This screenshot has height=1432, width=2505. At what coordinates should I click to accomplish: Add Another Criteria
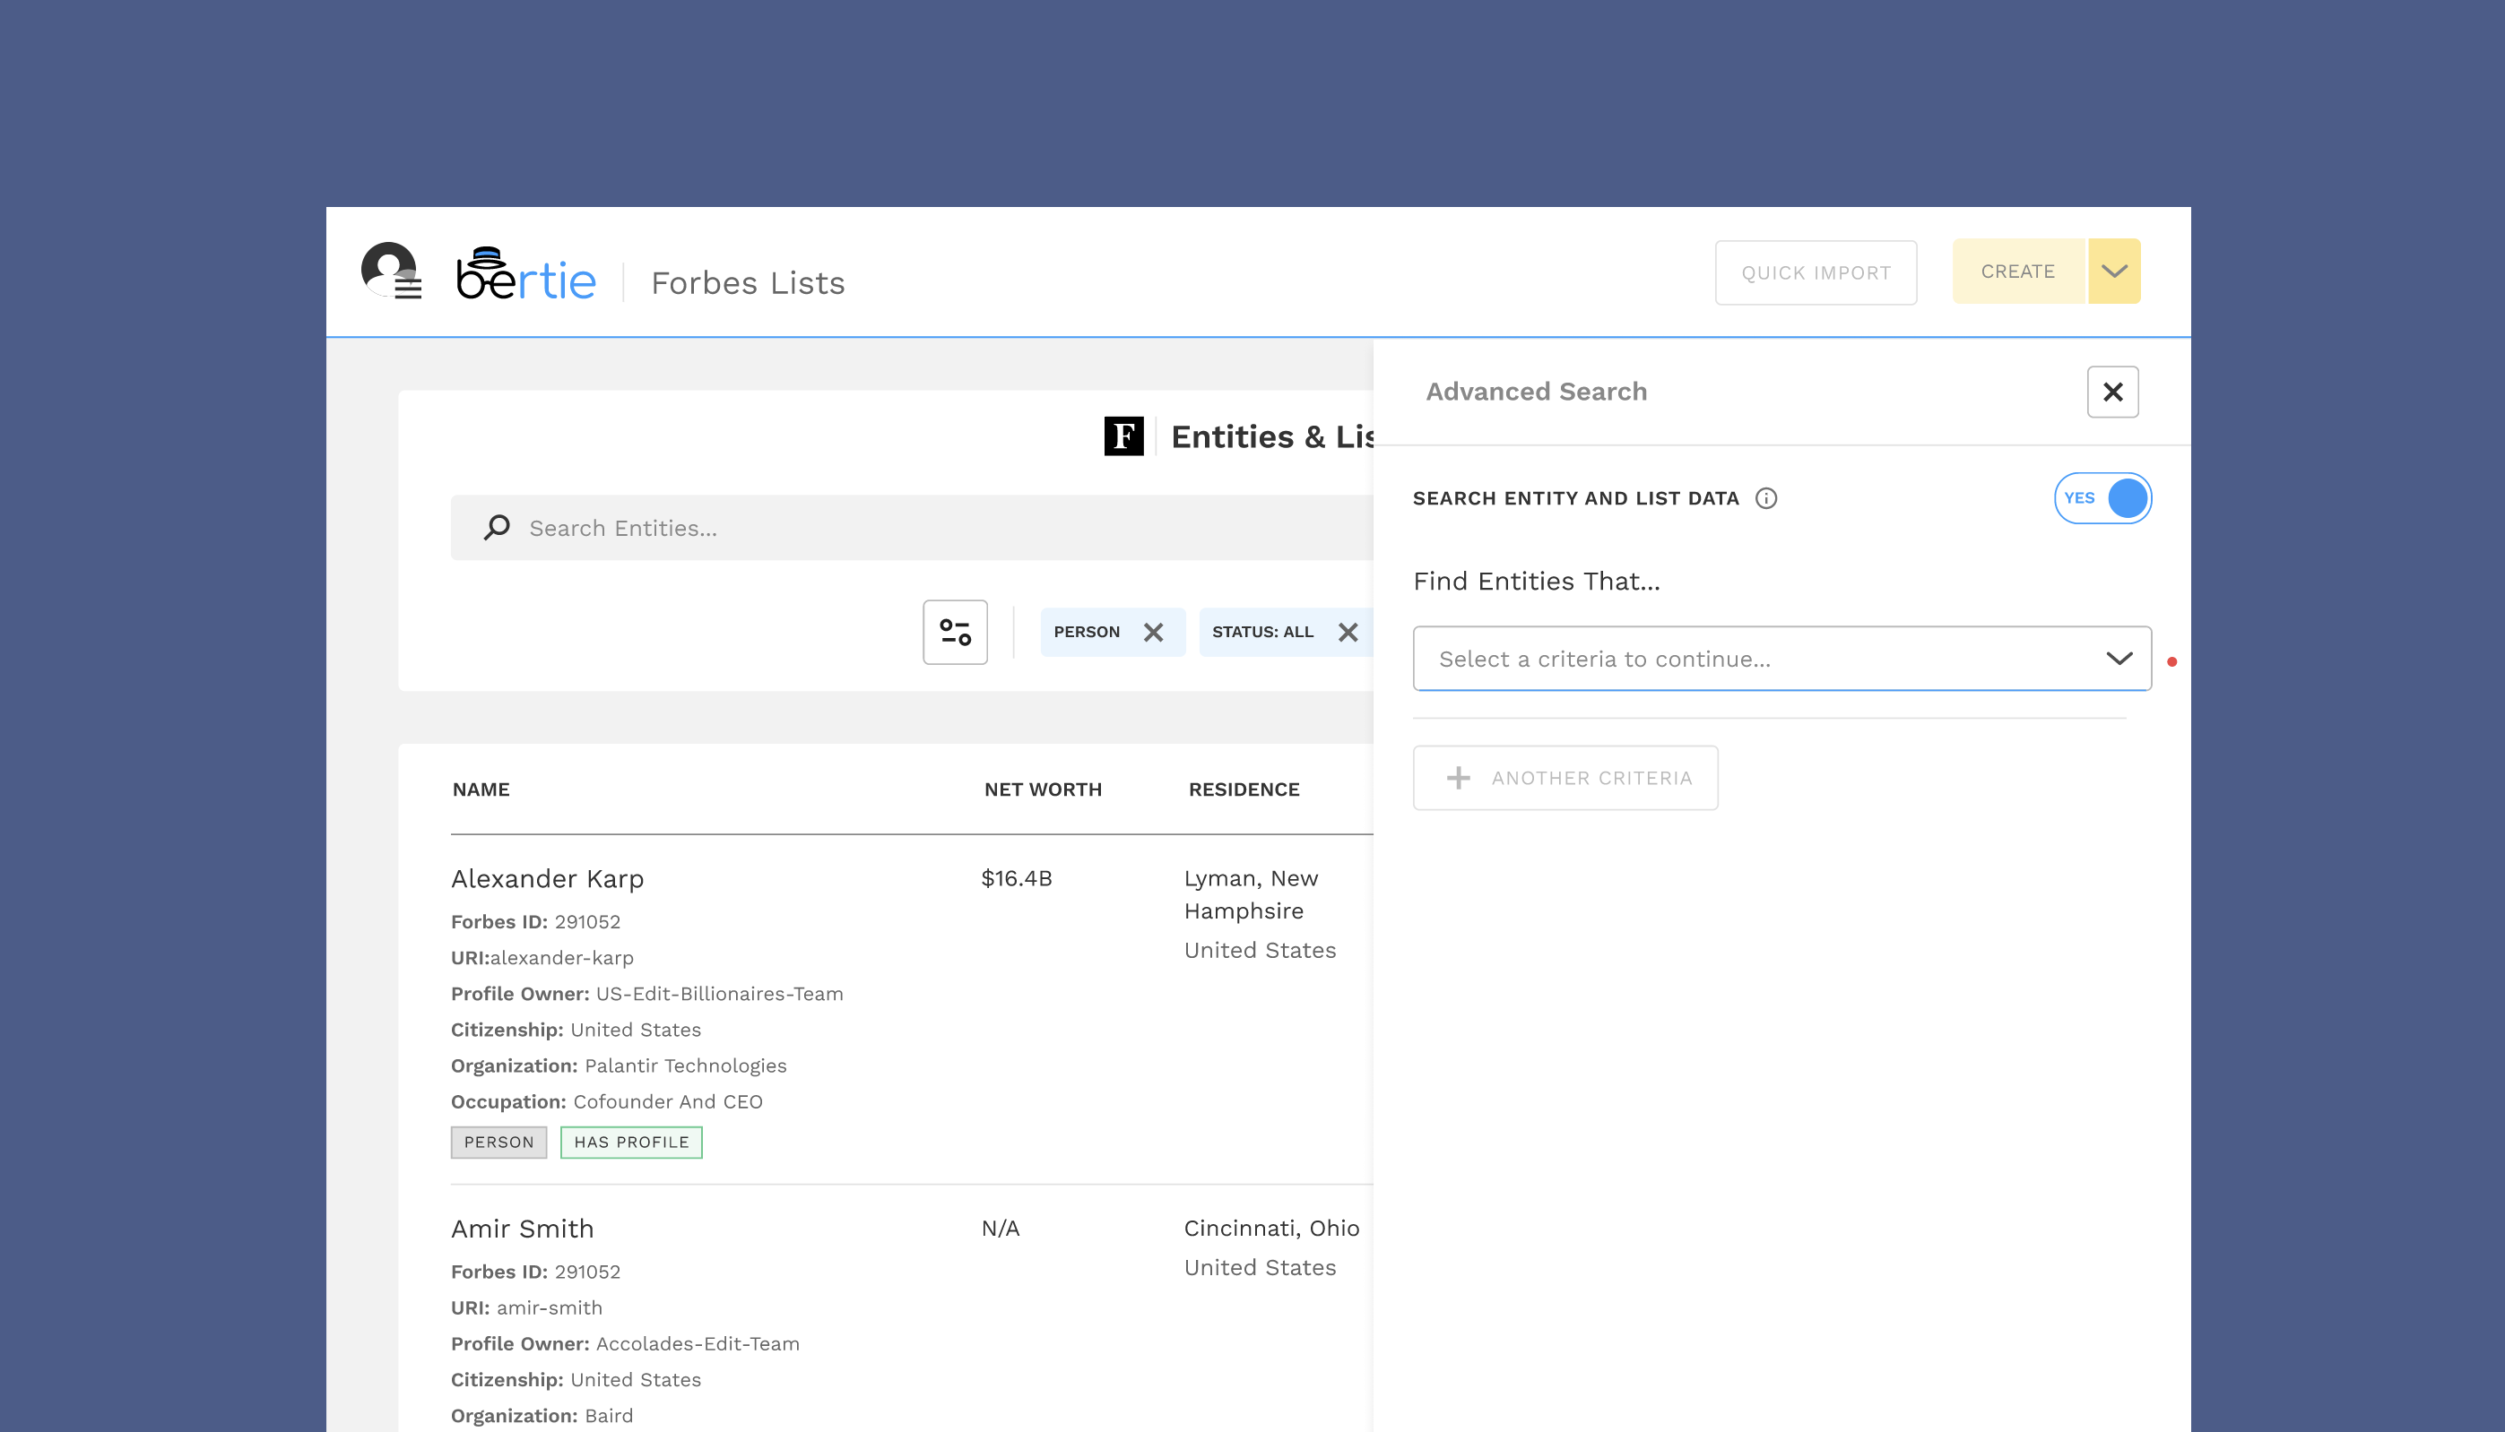[x=1565, y=778]
